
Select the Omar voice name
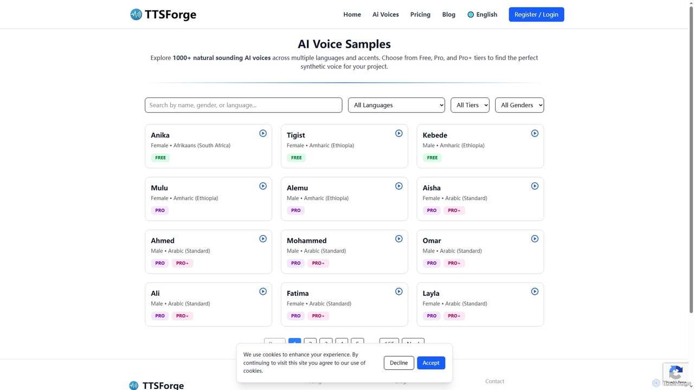click(432, 240)
